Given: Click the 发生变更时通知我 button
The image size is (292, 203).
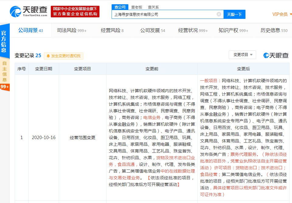Looking at the screenshot, I should [64, 56].
